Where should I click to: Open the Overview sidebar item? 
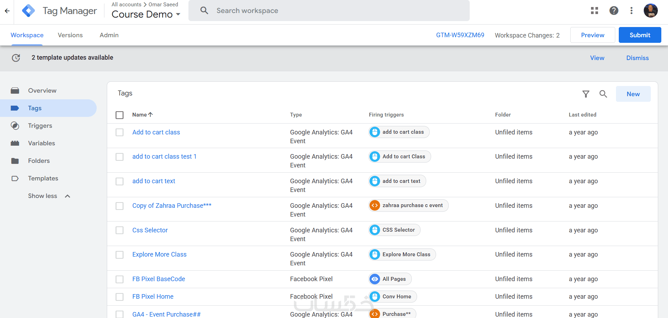[49, 91]
